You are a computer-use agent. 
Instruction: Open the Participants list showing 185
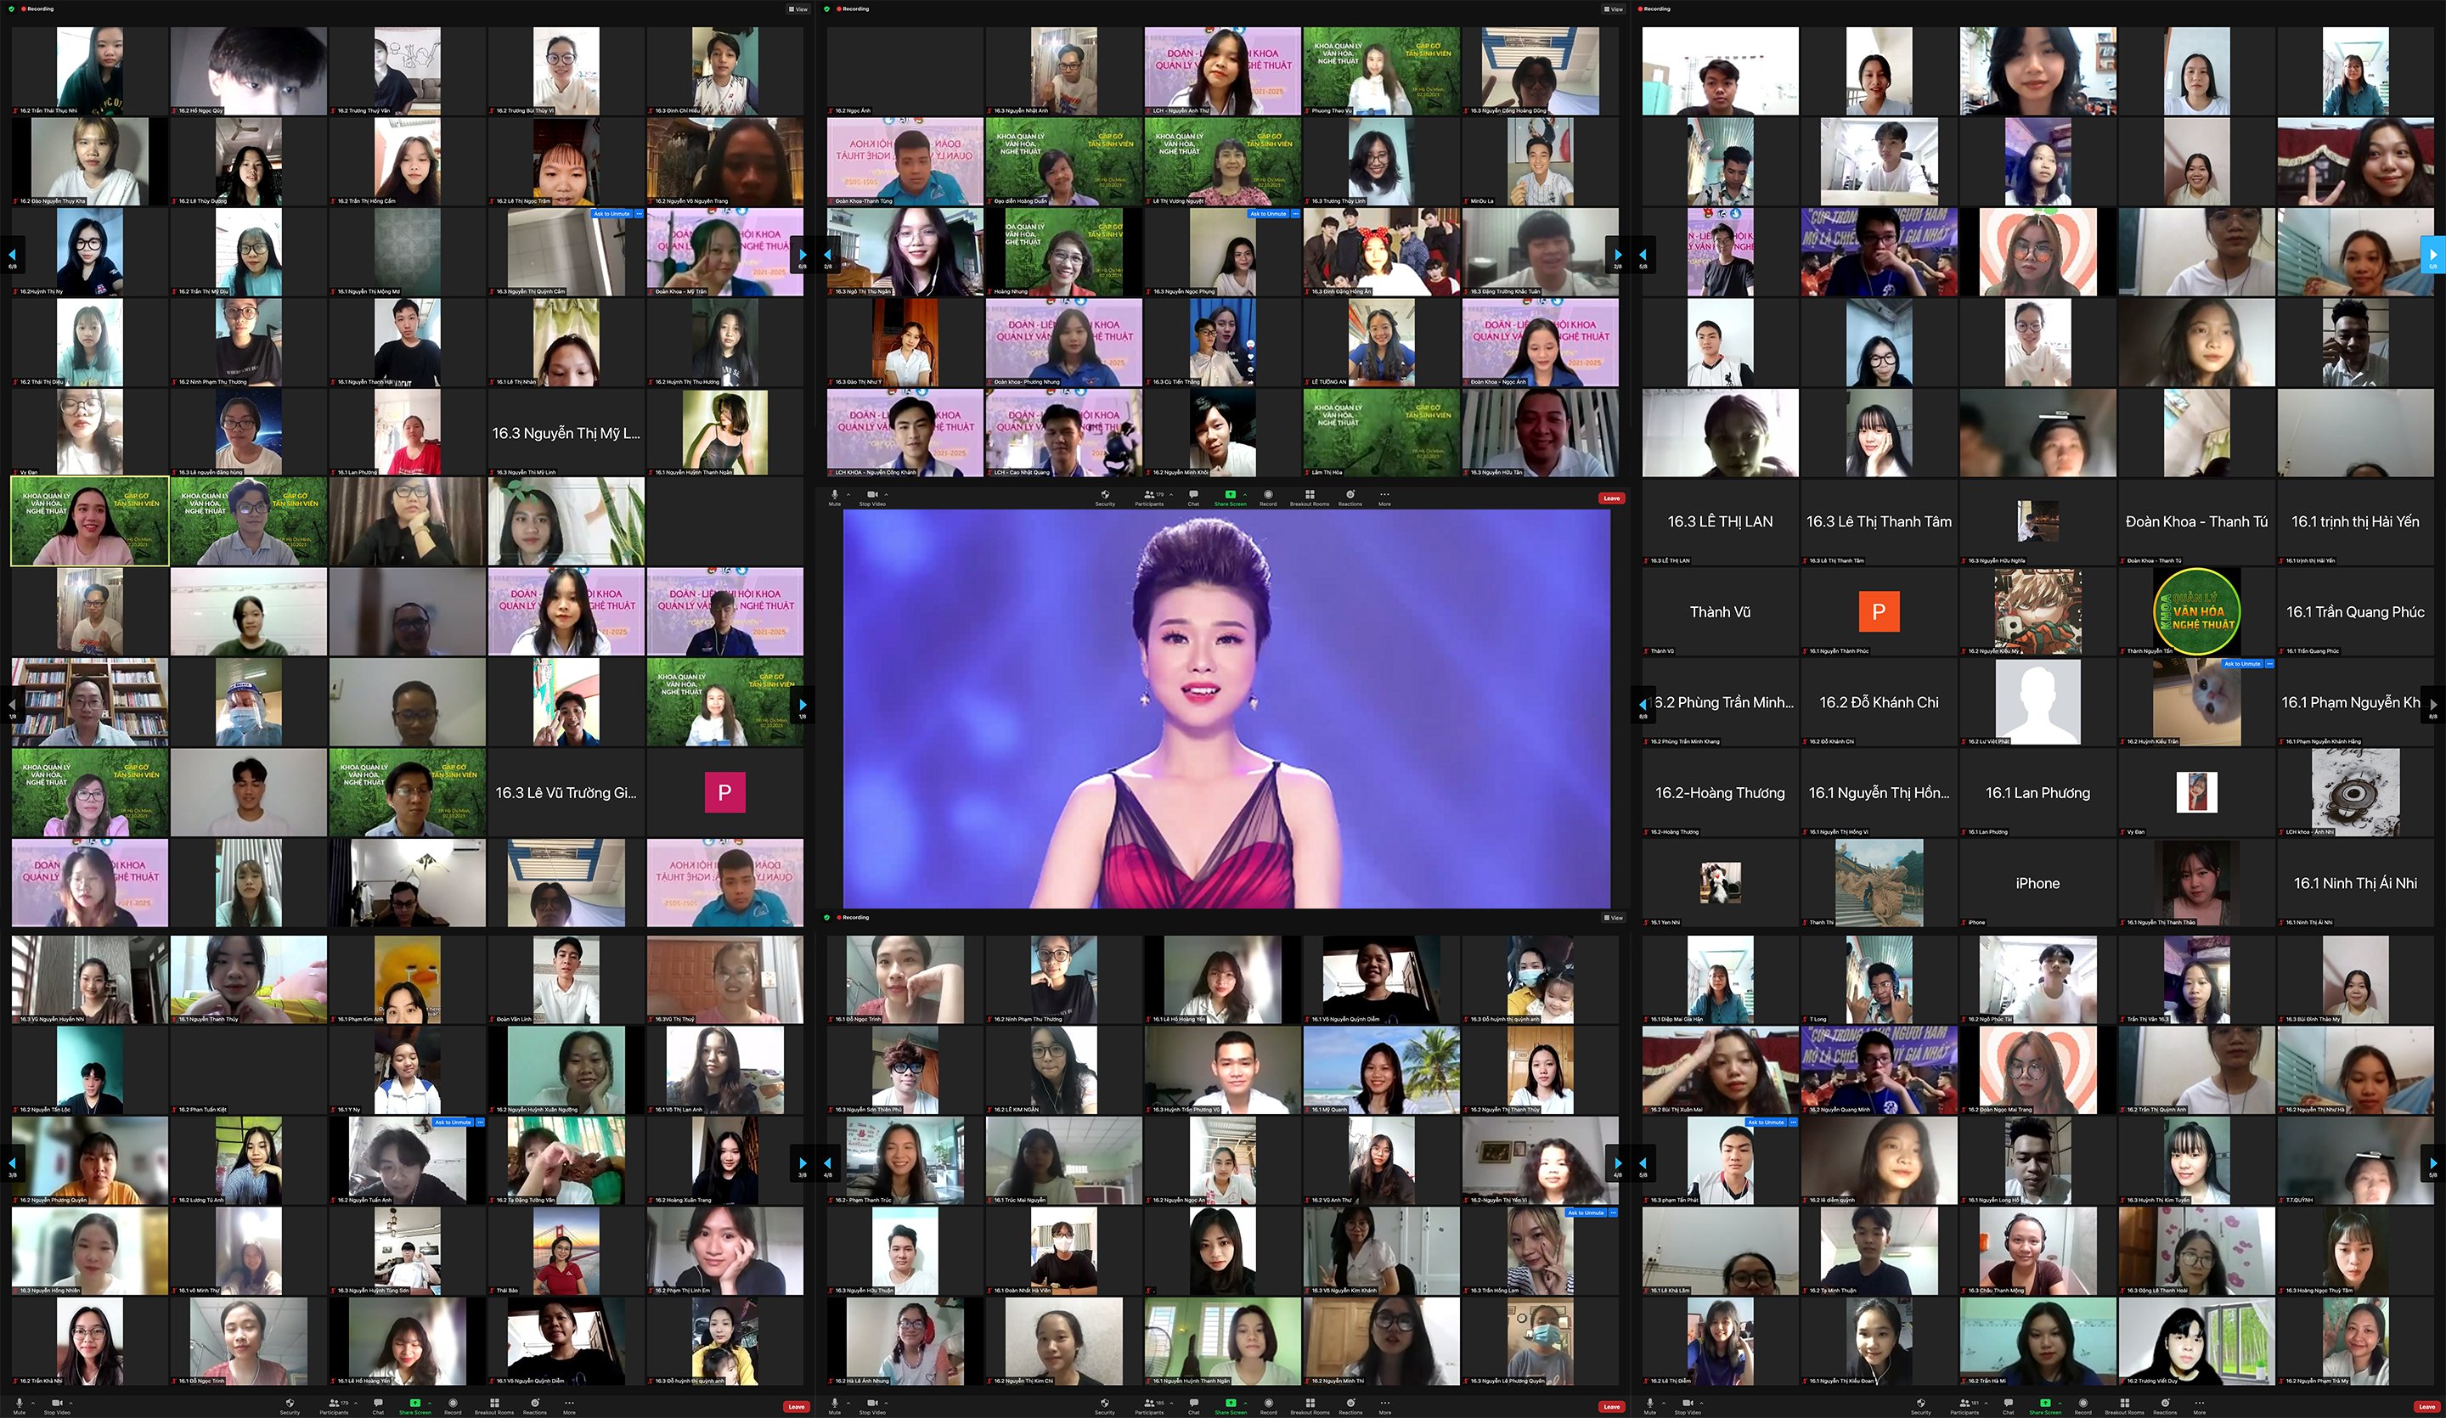click(x=1149, y=1404)
